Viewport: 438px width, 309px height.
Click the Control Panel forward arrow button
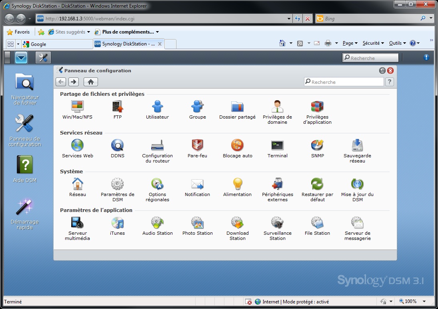pyautogui.click(x=74, y=82)
